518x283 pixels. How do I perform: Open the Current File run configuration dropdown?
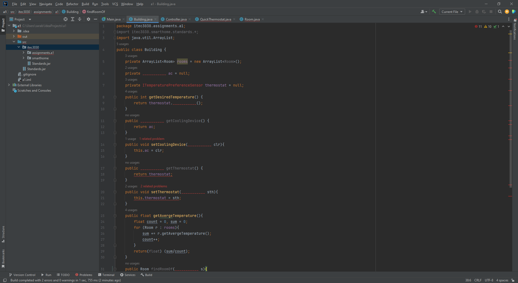452,12
